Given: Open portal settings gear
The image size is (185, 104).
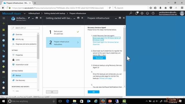Looking at the screenshot, I should point(142,13).
